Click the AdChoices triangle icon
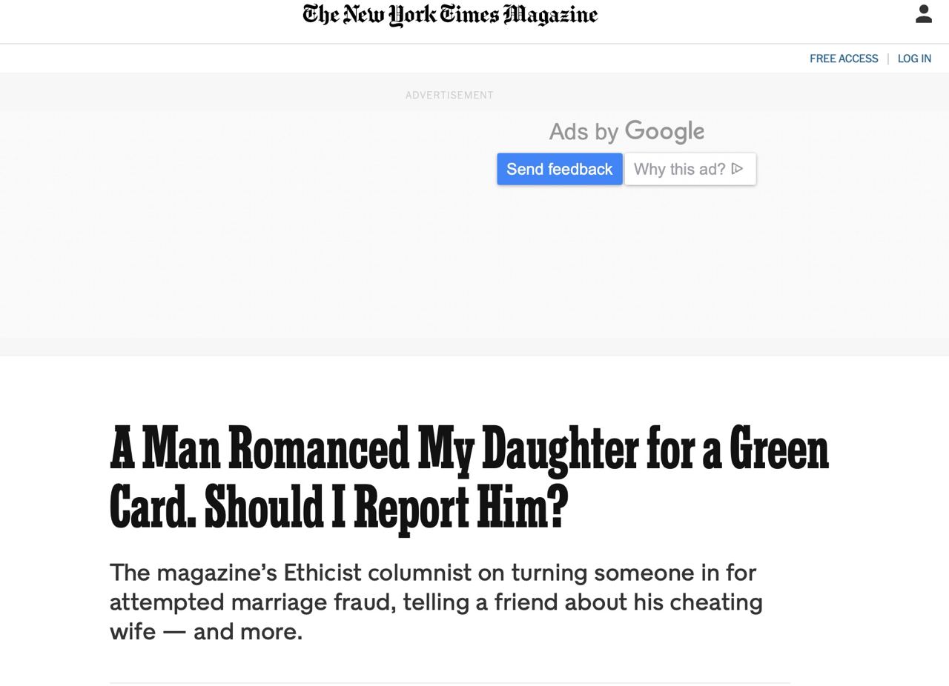The image size is (949, 686). pos(737,169)
